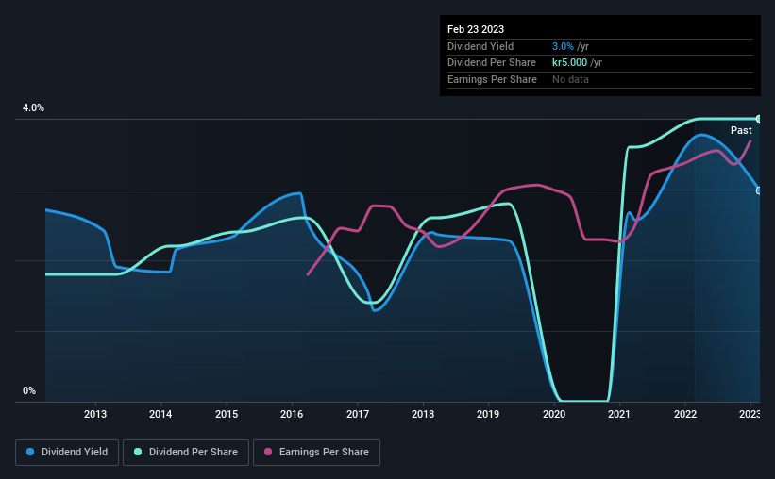Toggle the Dividend Yield legend series

point(67,453)
